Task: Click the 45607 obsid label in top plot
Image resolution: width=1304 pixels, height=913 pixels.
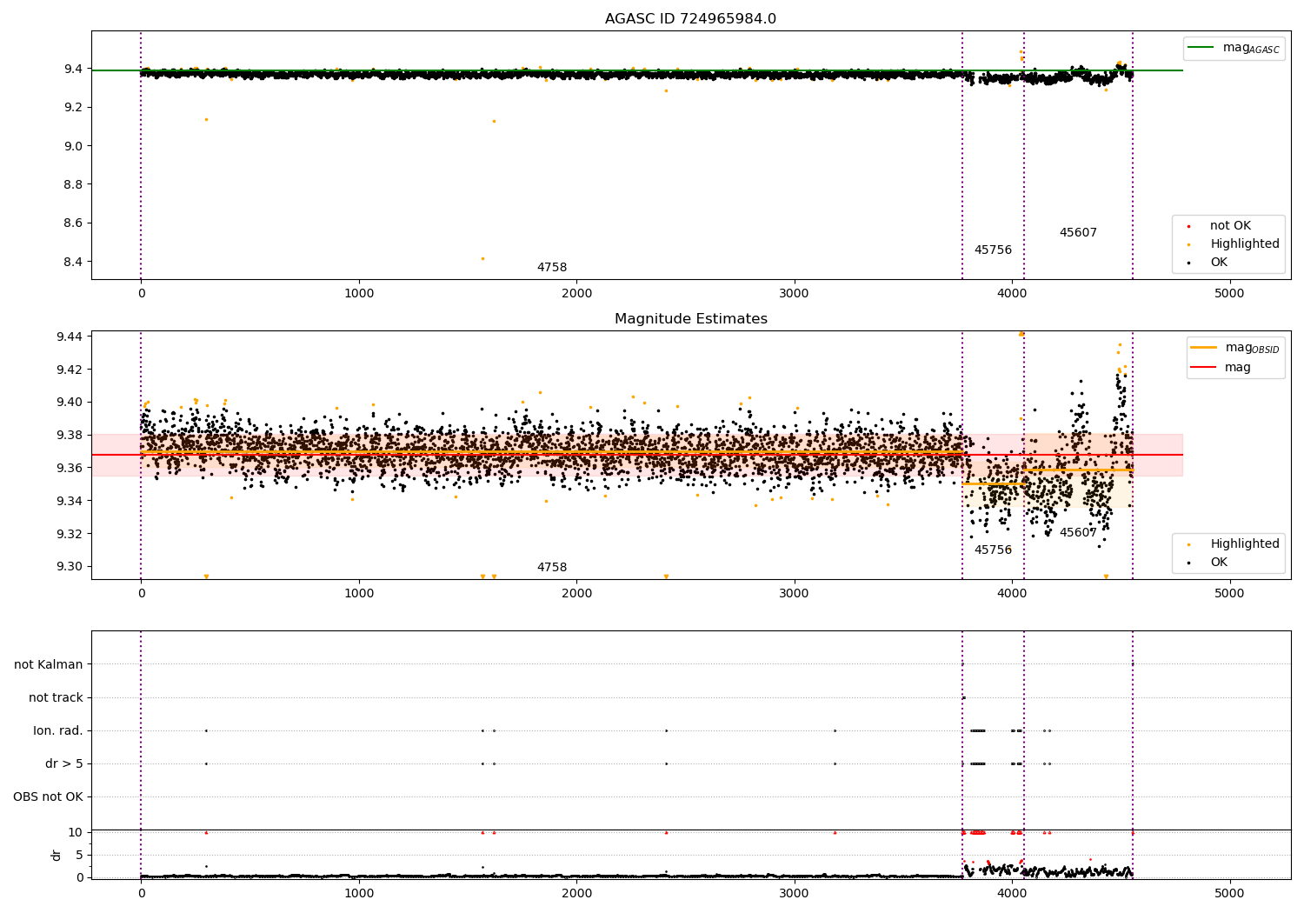Action: pos(1078,233)
